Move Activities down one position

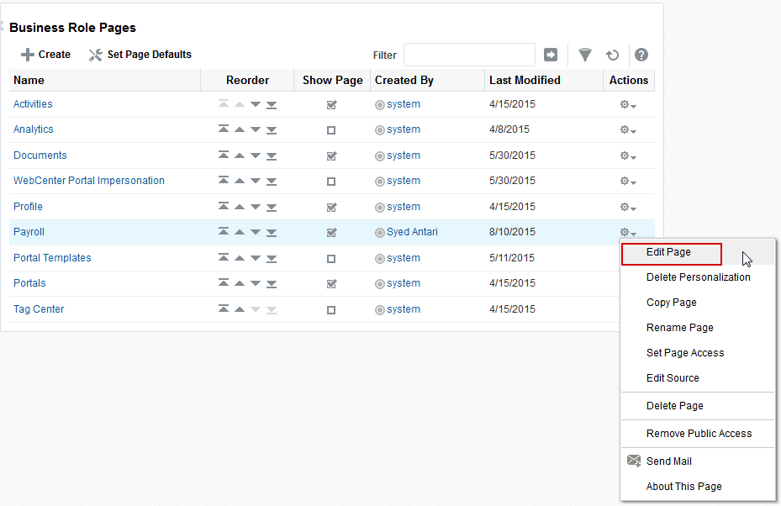point(255,104)
